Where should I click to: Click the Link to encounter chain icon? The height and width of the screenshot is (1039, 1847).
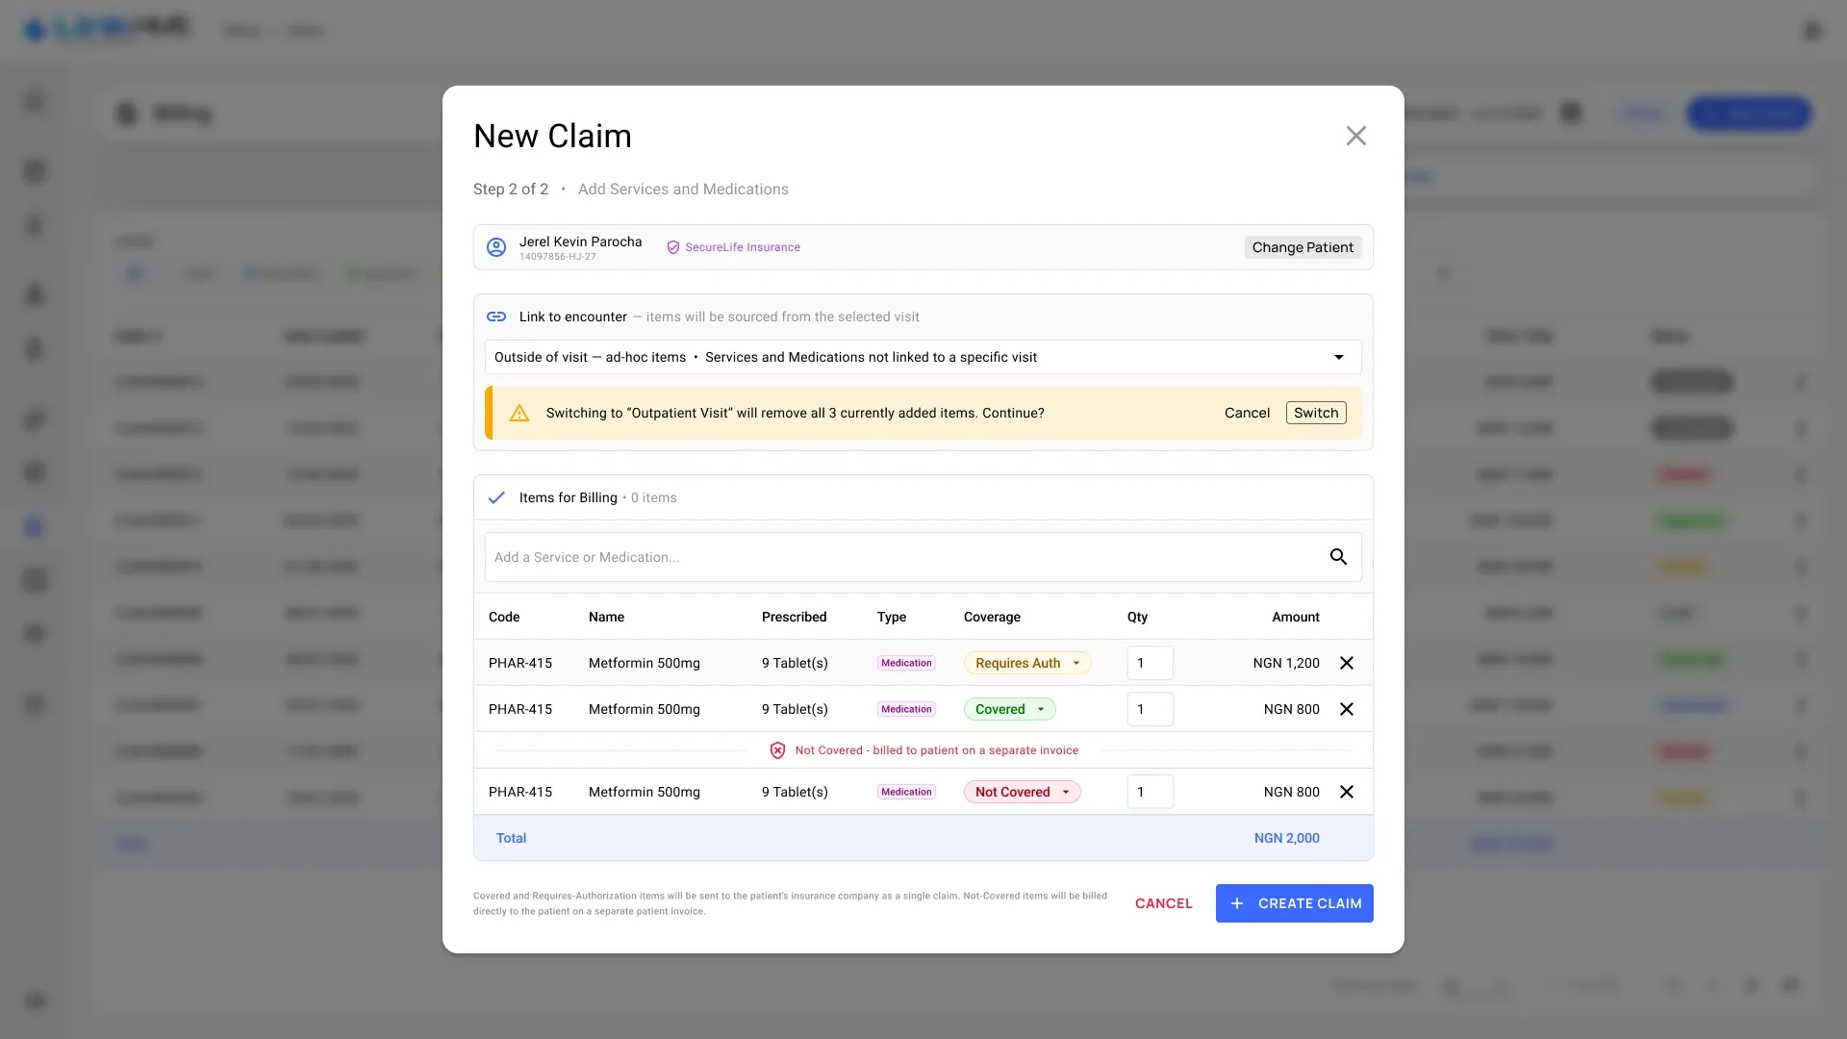click(496, 317)
